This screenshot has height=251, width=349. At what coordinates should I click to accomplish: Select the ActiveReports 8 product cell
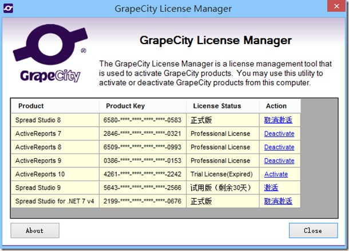click(x=55, y=147)
